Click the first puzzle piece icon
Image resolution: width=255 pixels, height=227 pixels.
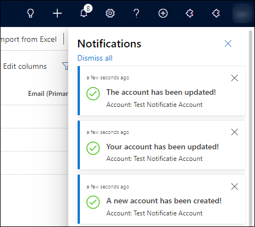tap(189, 13)
